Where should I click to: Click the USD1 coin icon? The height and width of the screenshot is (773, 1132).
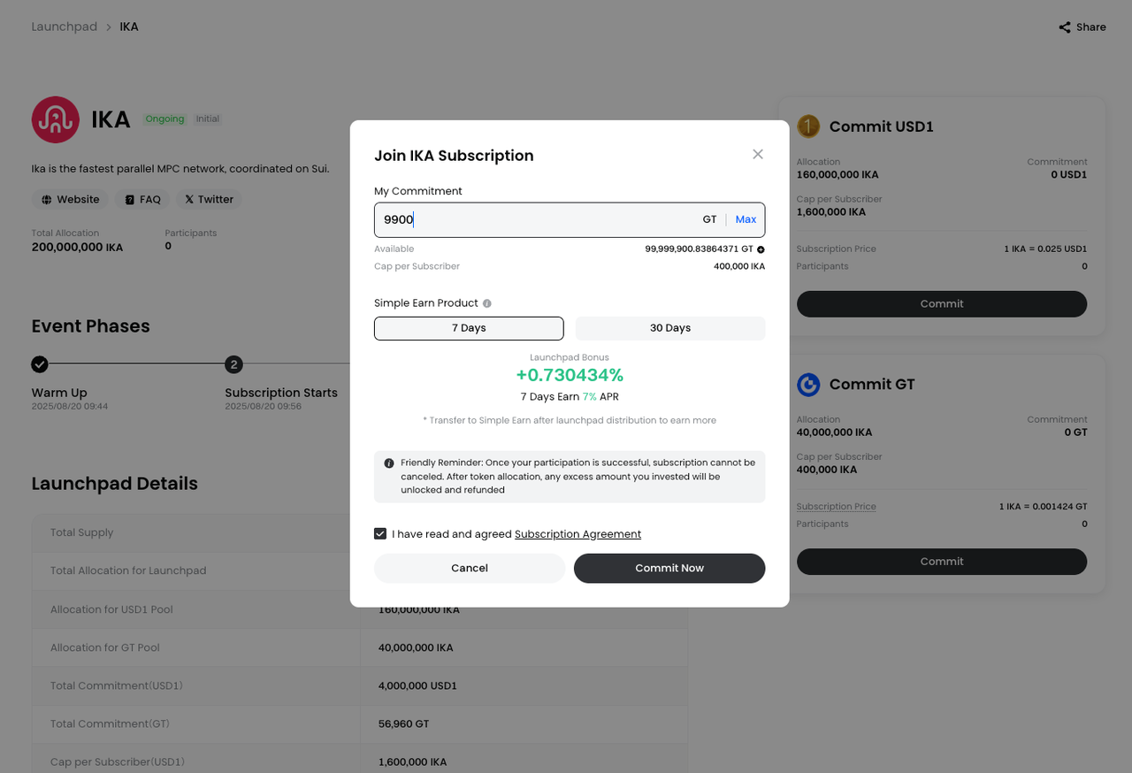808,126
